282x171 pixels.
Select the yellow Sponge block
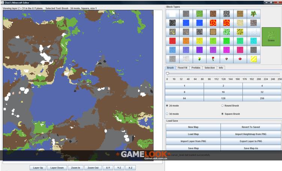coord(240,32)
